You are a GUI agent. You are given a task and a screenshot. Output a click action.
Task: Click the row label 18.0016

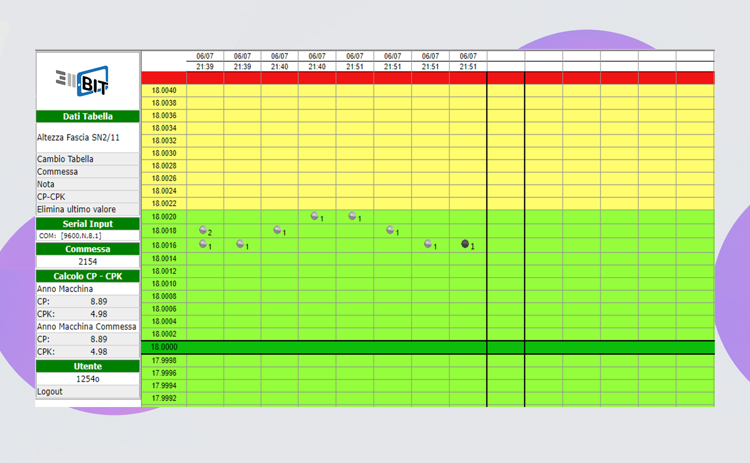pos(164,245)
